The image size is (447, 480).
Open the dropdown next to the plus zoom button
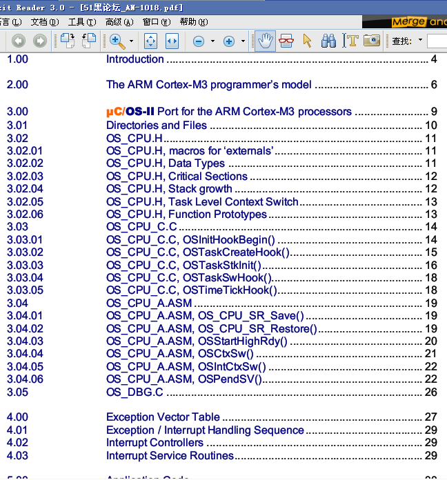tap(243, 41)
